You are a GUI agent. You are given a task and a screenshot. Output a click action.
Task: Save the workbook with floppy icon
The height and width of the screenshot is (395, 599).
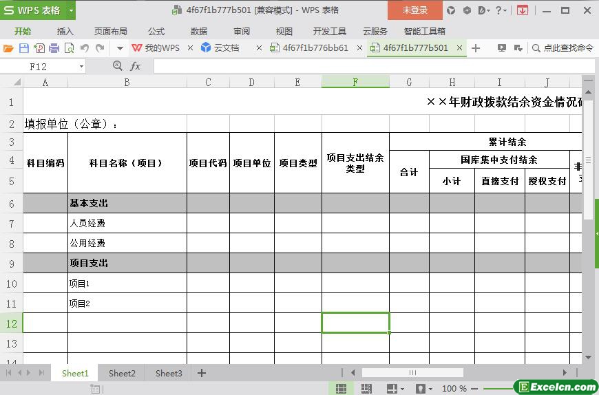(x=23, y=48)
